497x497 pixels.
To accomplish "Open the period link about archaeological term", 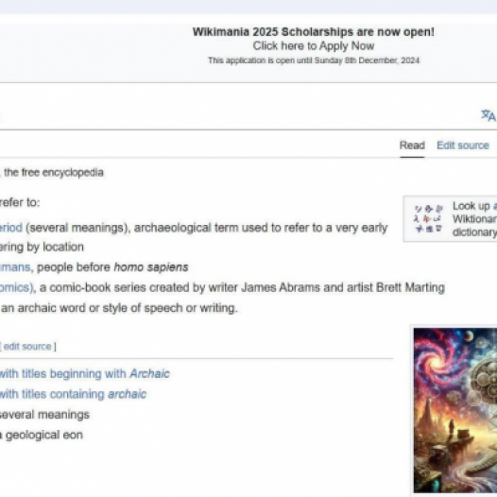I will (11, 228).
